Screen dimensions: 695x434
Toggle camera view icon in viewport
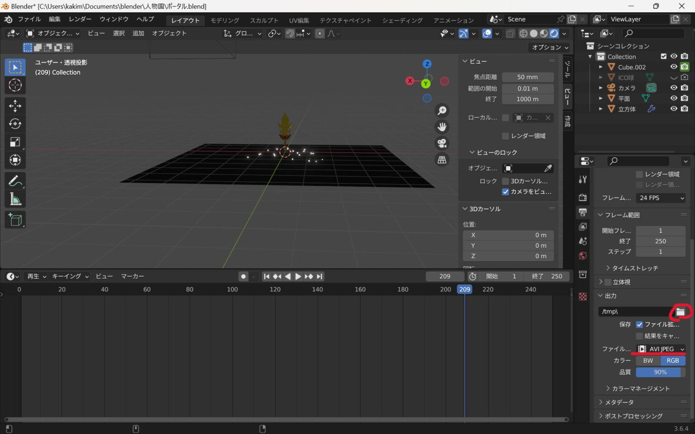442,143
